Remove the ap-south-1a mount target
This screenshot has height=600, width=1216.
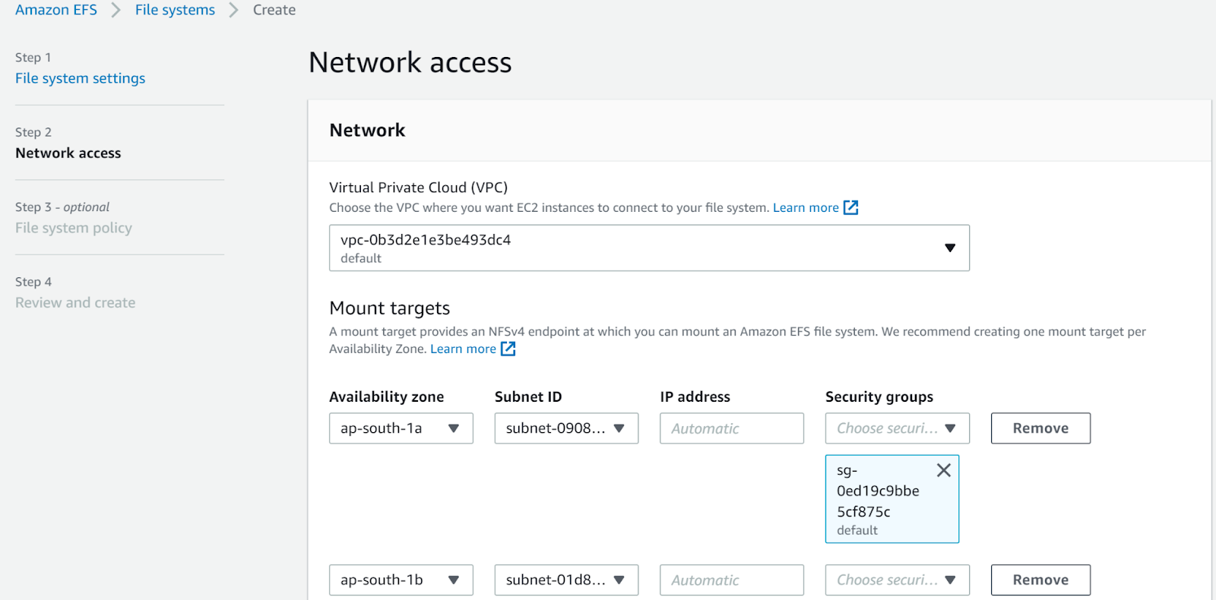point(1040,428)
